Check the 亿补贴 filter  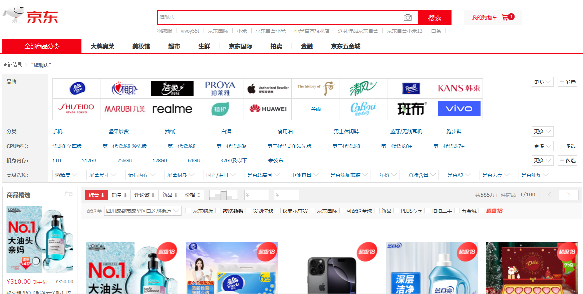point(218,211)
